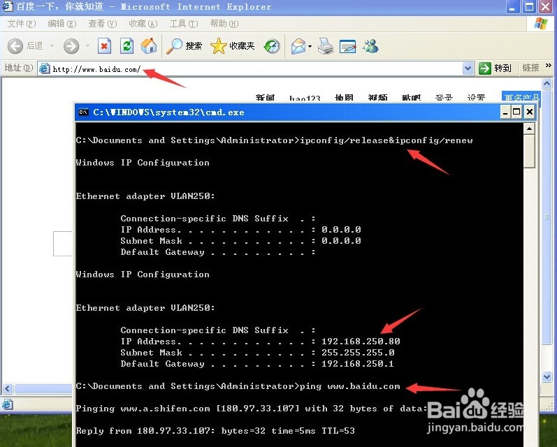Click the IE page vertical scrollbar thumb

coord(547,217)
